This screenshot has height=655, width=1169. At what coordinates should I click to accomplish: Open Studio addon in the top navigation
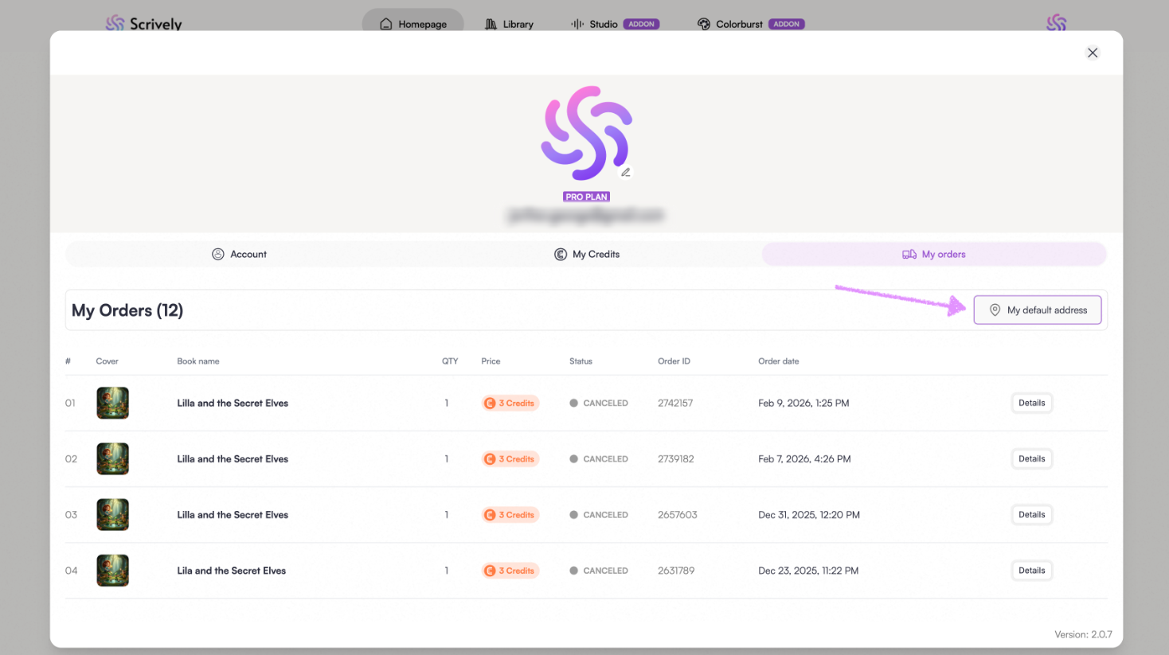[x=615, y=24]
